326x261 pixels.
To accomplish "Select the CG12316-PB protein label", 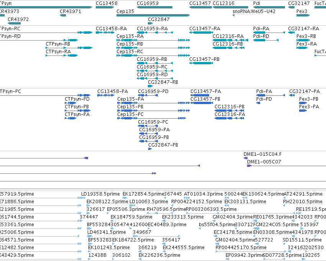I will pos(229,107).
